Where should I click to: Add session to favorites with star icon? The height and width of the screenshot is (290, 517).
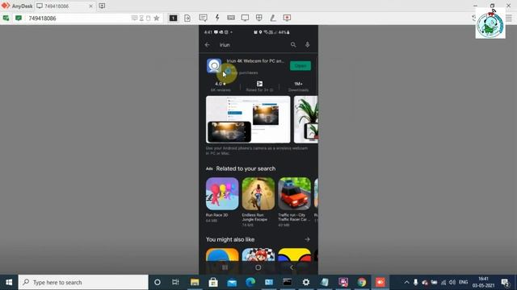[157, 18]
